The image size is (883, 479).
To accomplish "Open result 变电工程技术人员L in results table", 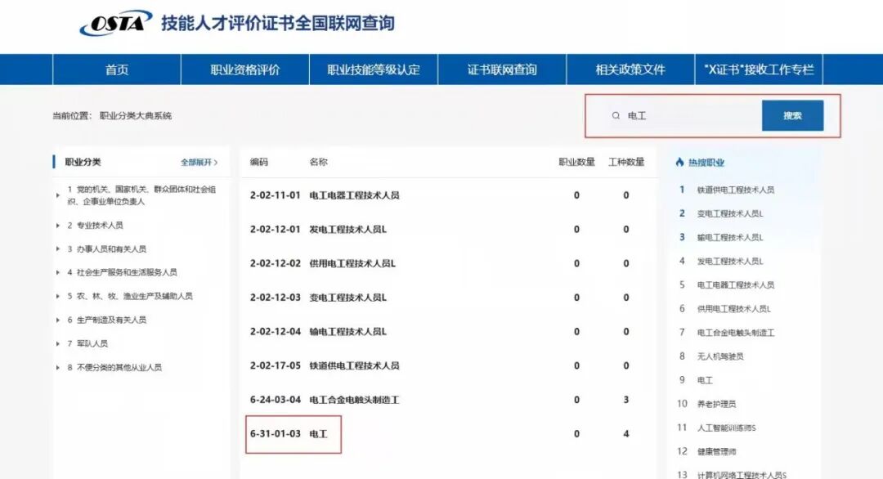I will tap(348, 298).
